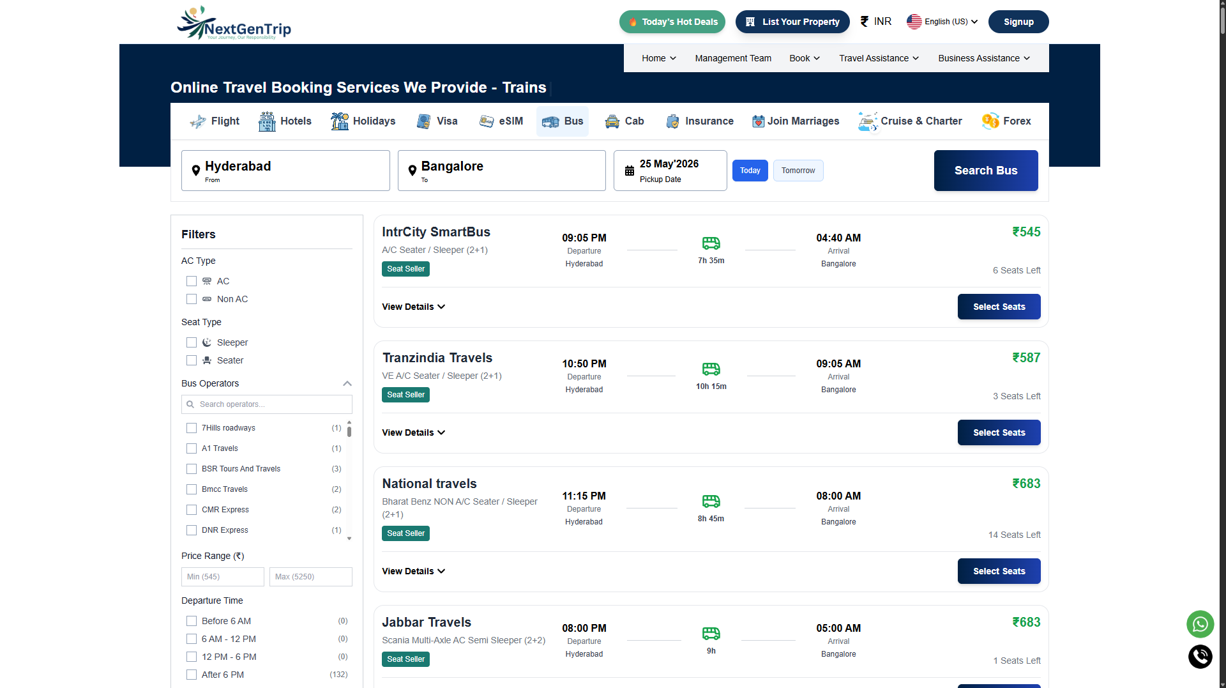Enable the Non AC filter checkbox

[x=192, y=299]
